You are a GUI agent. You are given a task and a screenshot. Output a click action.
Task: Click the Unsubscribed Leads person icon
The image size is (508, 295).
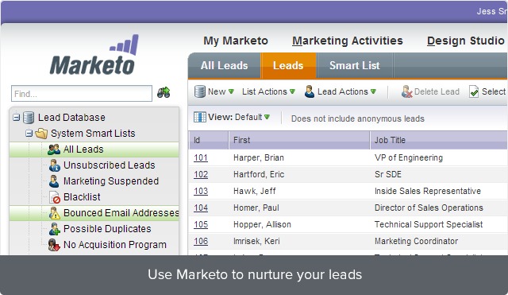[55, 165]
